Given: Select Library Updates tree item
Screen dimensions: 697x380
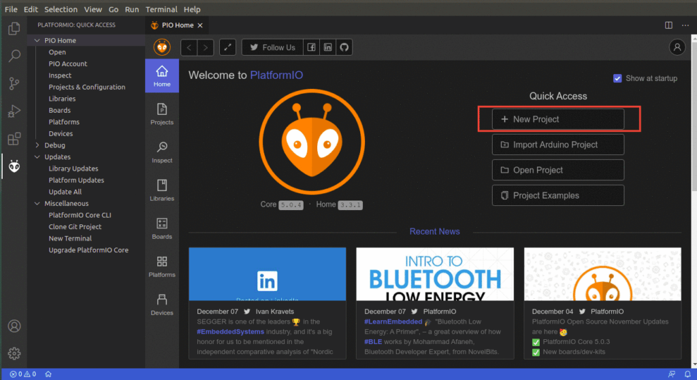Looking at the screenshot, I should (x=74, y=169).
